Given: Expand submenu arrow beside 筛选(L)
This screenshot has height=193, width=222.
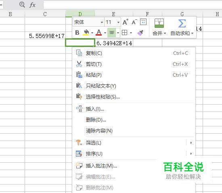Looking at the screenshot, I should tap(191, 143).
